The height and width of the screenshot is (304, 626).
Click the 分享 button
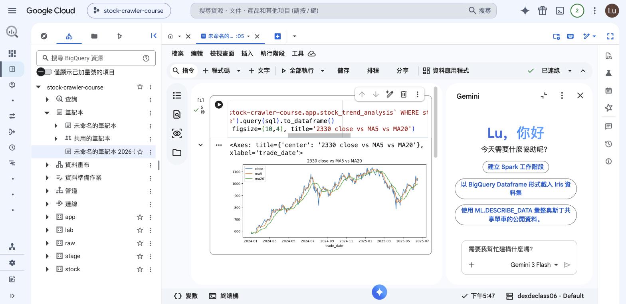point(402,71)
